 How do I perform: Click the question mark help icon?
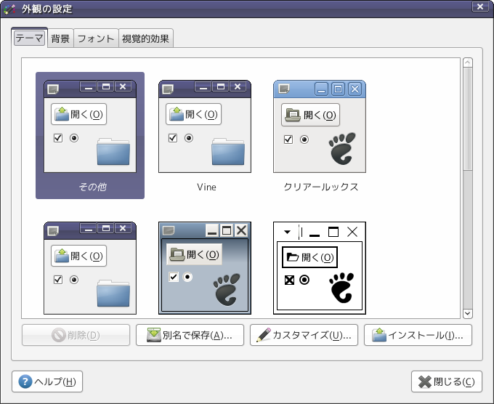click(x=25, y=381)
